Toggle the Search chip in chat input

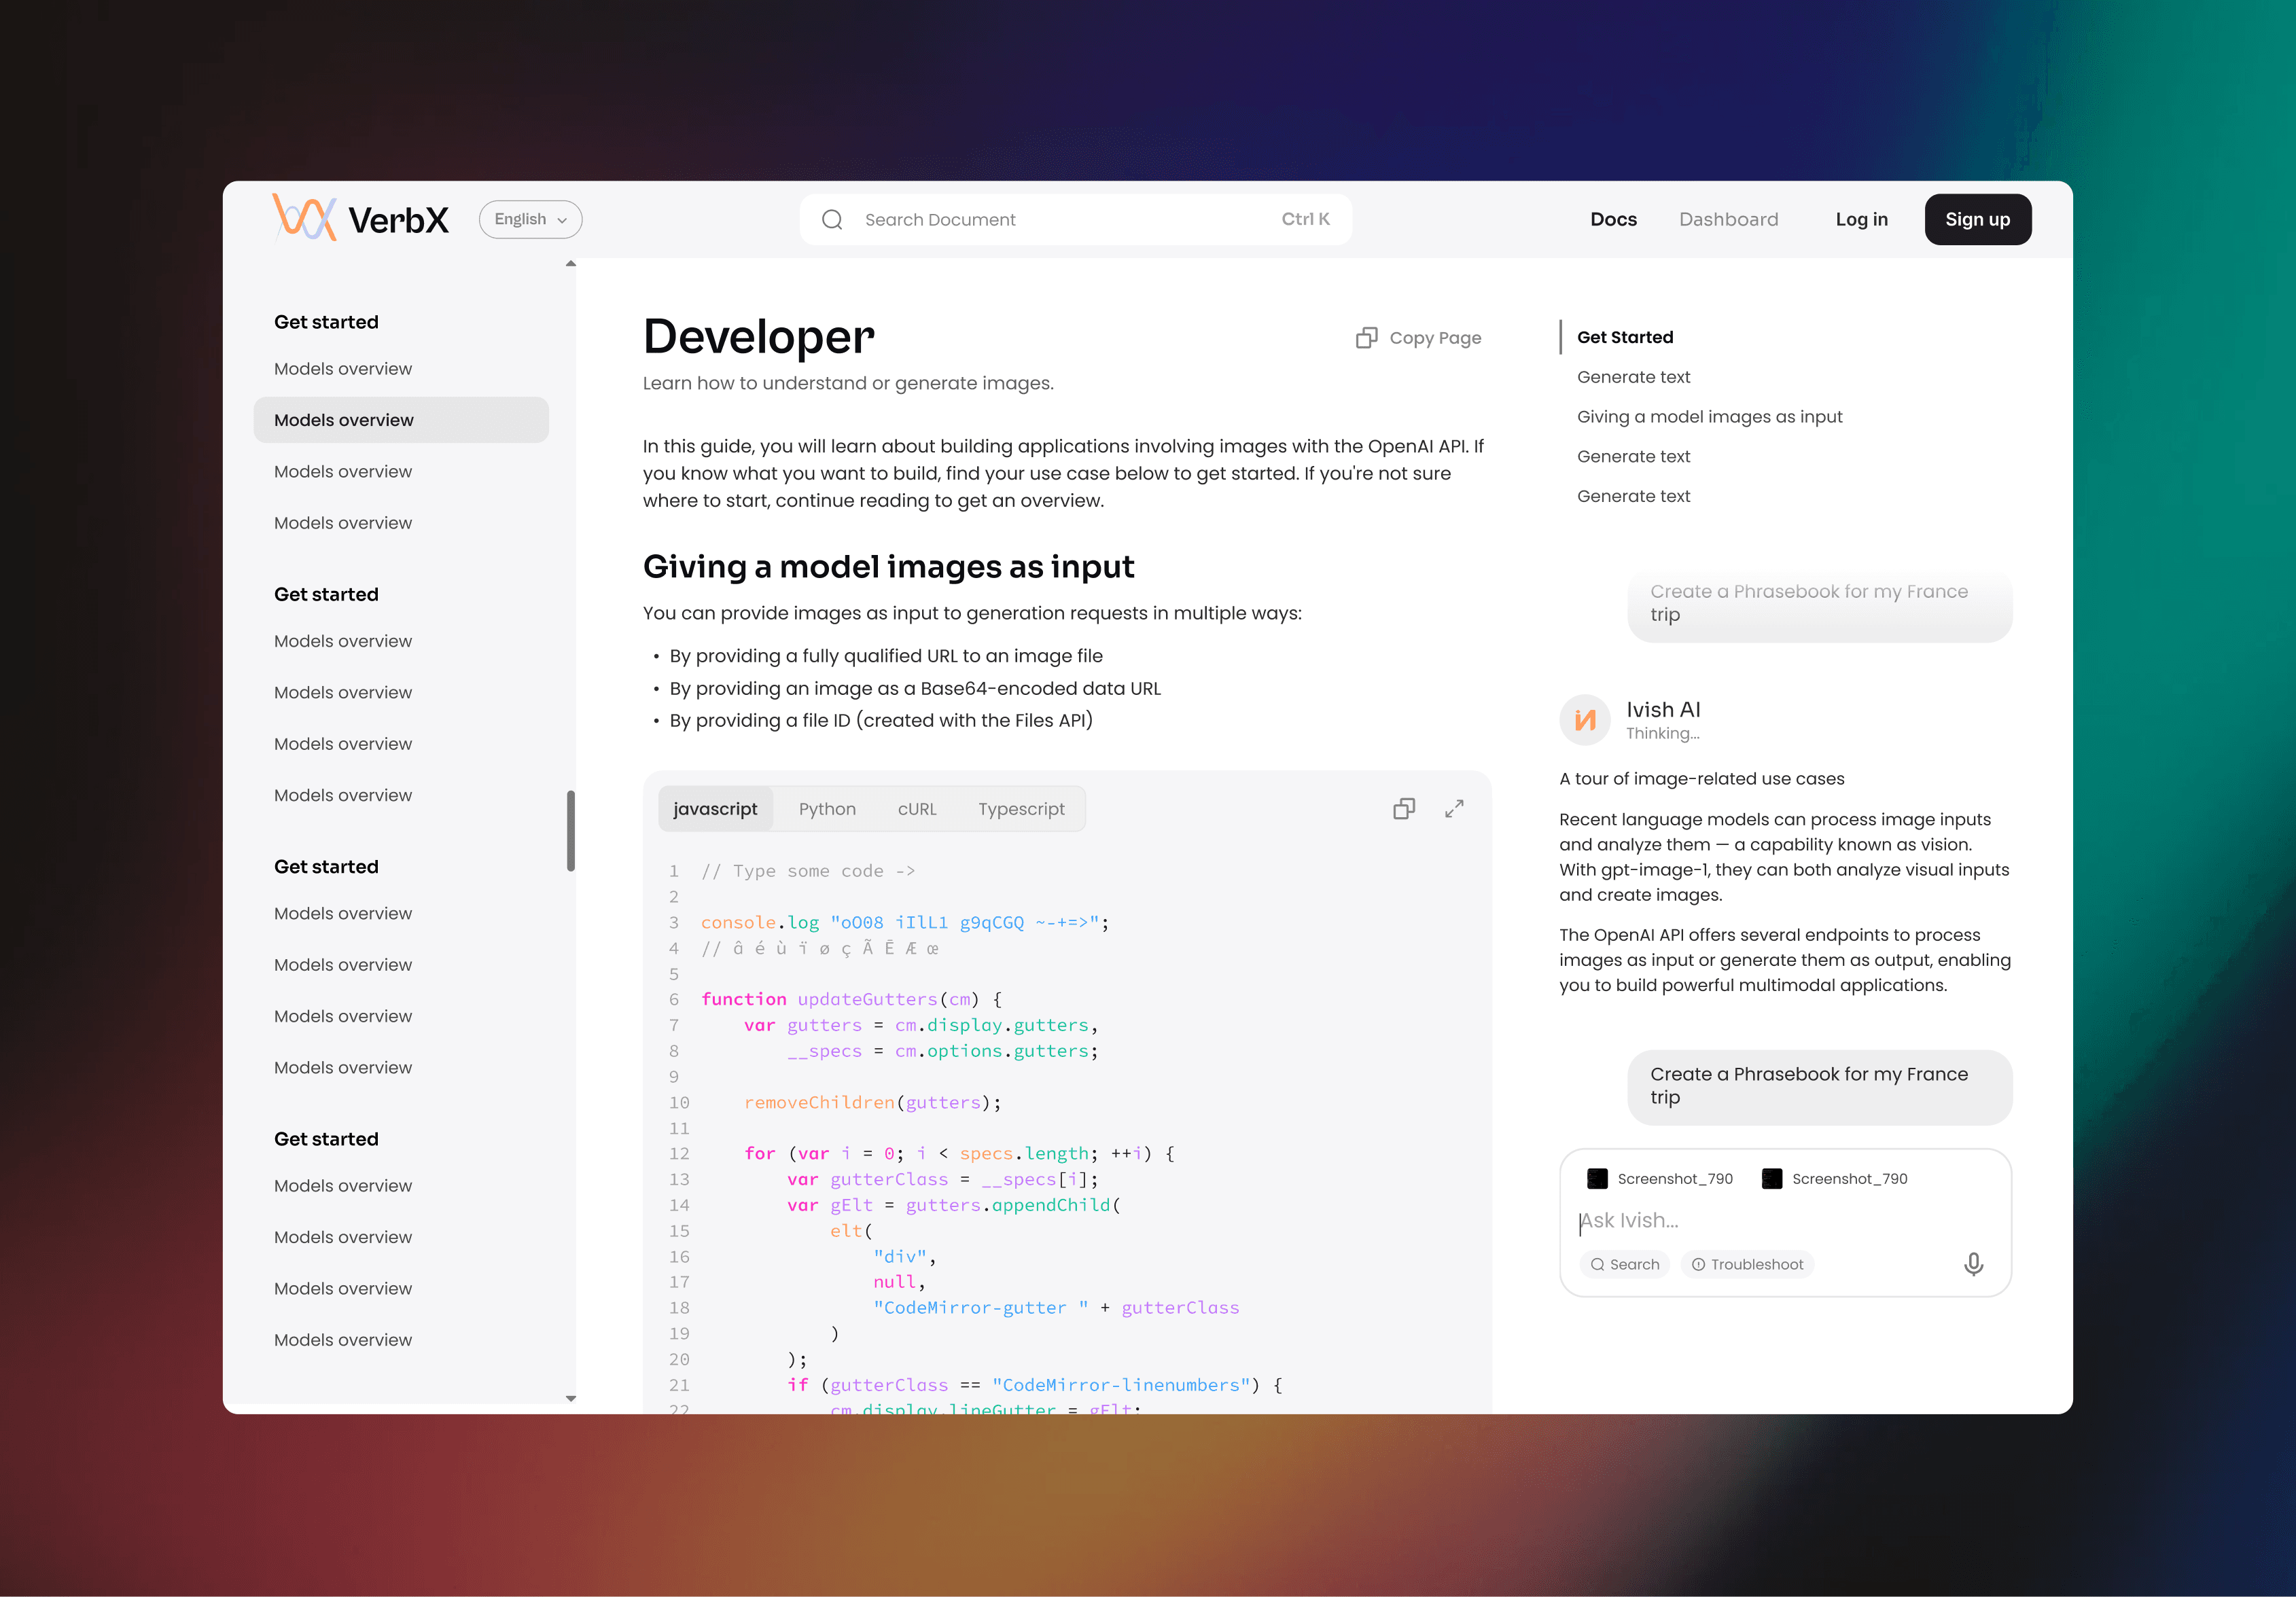tap(1625, 1265)
